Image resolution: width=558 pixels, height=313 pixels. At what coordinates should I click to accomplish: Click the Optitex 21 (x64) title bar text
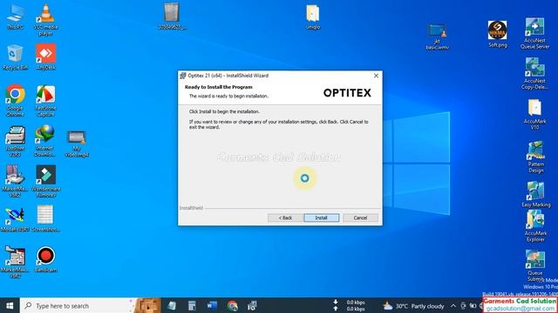click(x=228, y=76)
